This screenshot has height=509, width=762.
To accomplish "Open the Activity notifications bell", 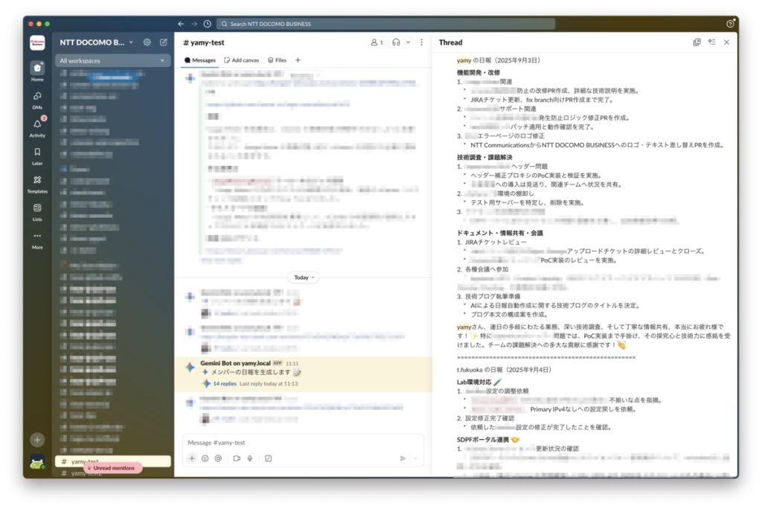I will [x=37, y=127].
